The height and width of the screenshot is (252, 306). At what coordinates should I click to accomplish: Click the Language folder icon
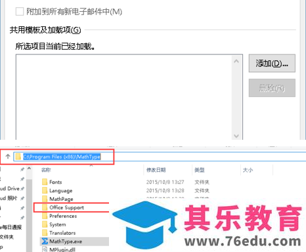[45, 190]
